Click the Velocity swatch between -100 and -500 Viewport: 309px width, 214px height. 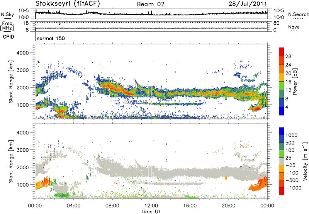(x=282, y=176)
